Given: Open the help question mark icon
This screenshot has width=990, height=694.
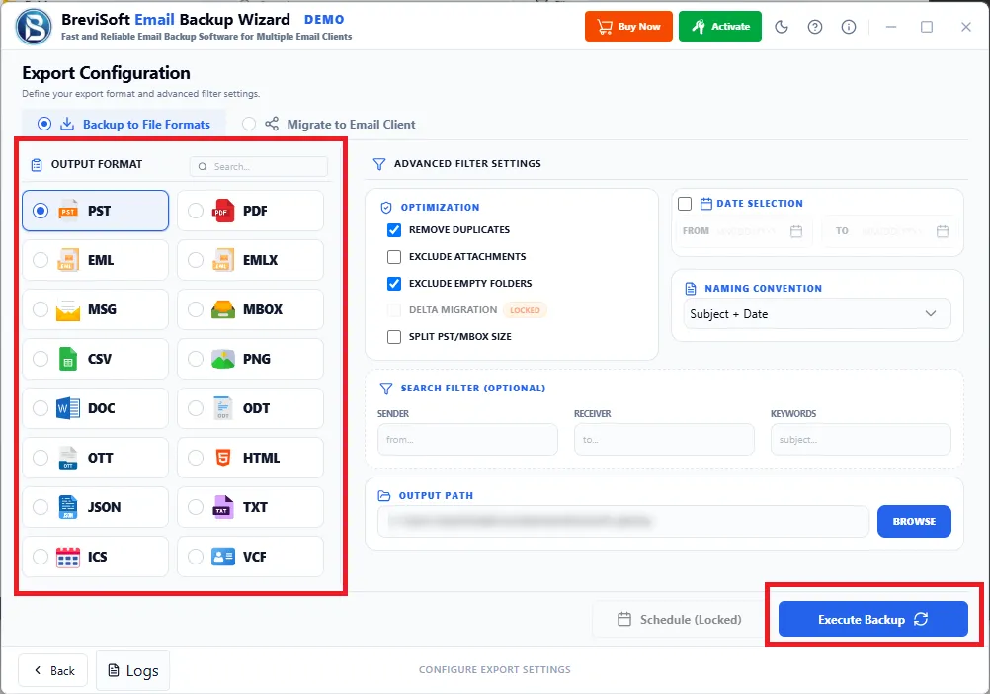Looking at the screenshot, I should click(815, 27).
